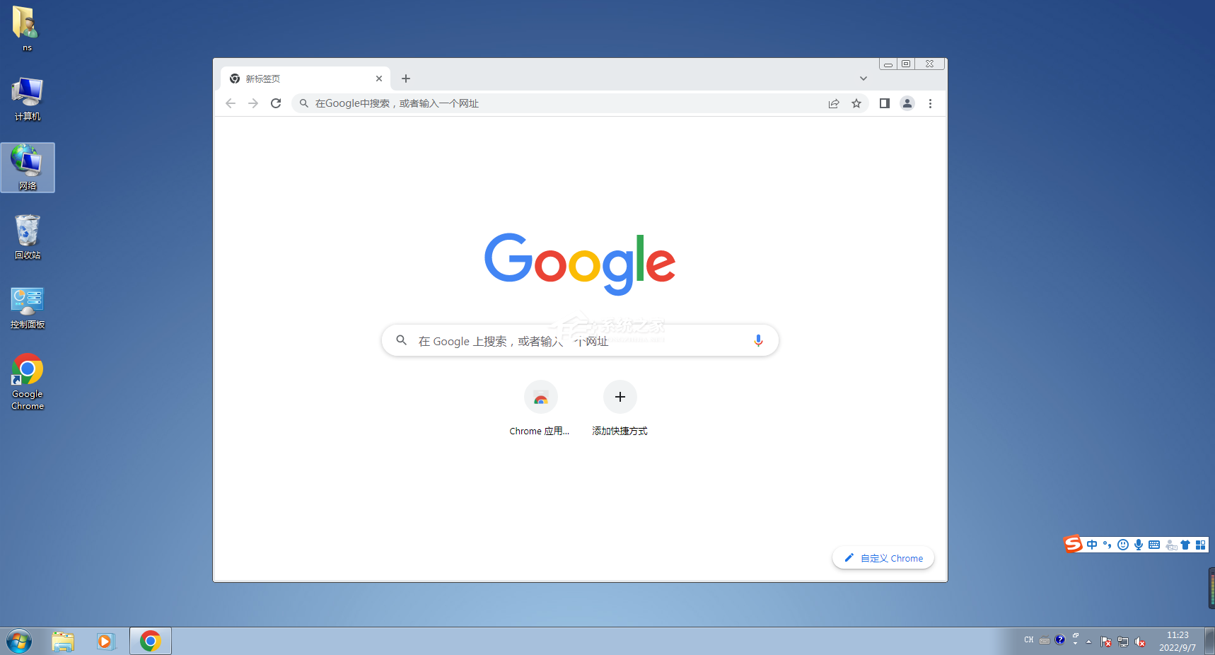Go forward using the forward arrow
The image size is (1215, 655).
253,103
